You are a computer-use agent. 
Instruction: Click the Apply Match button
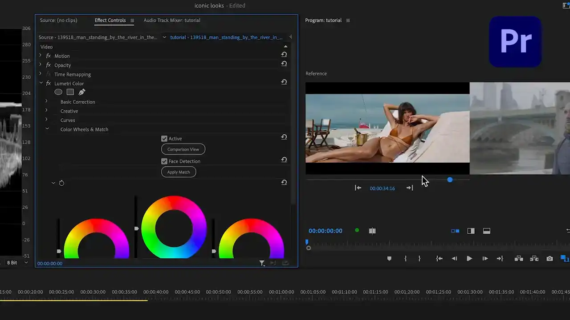[179, 172]
